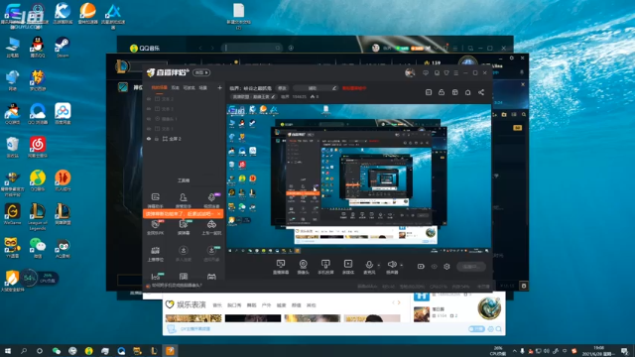Open the 上播带位 tool

pos(156,254)
